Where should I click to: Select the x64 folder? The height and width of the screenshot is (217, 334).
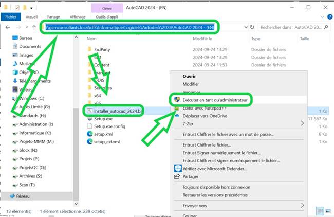coord(97,96)
